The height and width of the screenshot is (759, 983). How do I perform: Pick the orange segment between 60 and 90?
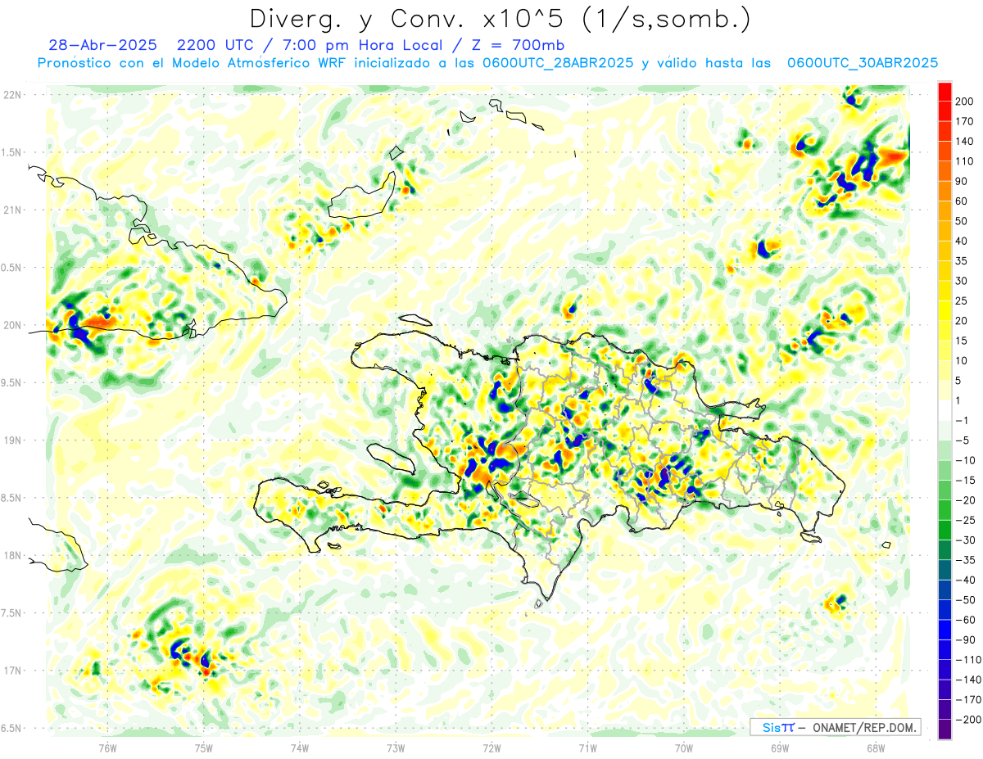[x=944, y=191]
